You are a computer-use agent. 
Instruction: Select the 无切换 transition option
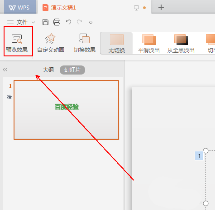[x=117, y=44]
